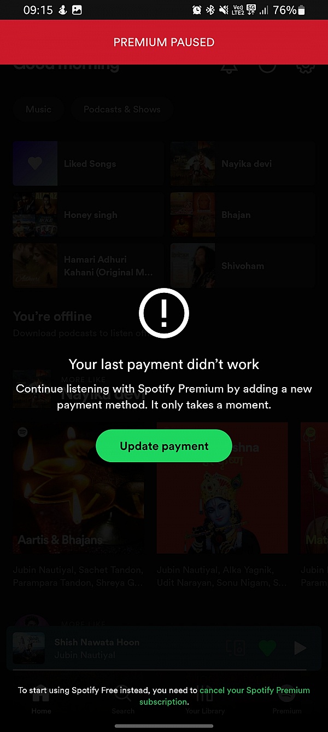This screenshot has width=328, height=732.
Task: Select the Music filter chip
Action: 38,109
